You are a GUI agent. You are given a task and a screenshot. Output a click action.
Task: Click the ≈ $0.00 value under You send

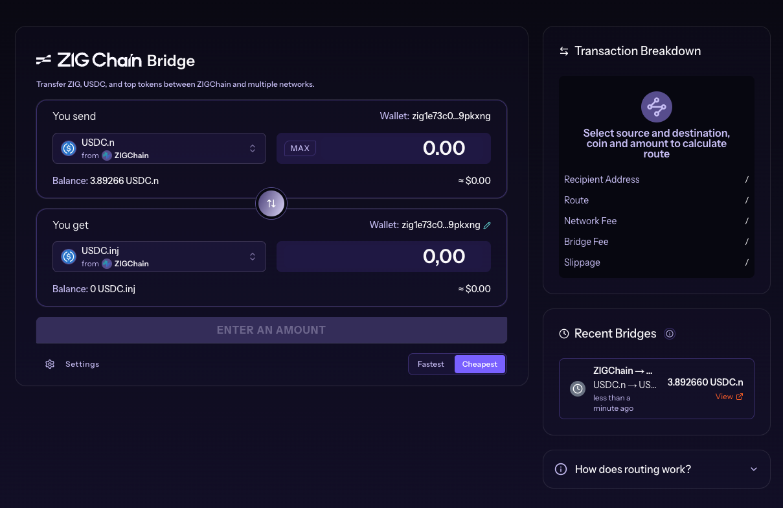(474, 181)
